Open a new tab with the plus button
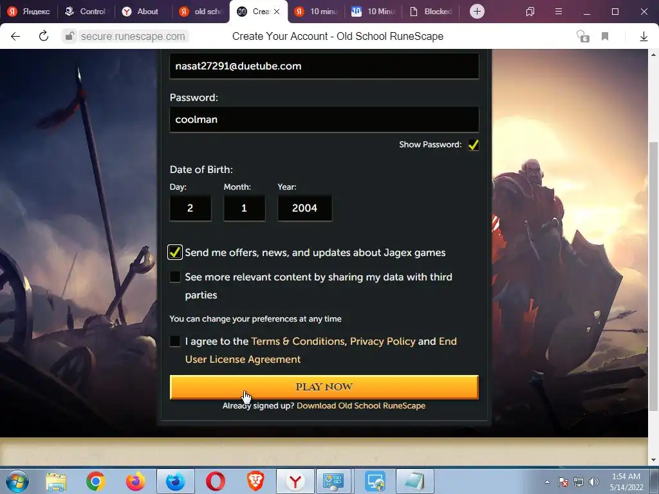 click(x=477, y=12)
